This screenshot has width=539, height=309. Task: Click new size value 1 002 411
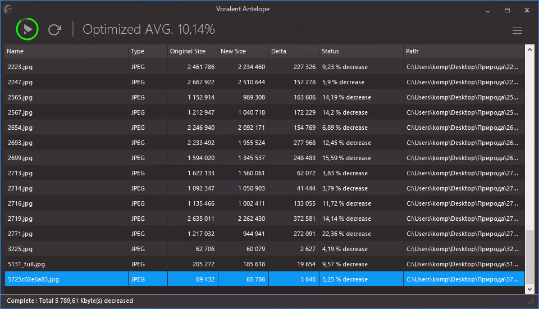pos(252,203)
